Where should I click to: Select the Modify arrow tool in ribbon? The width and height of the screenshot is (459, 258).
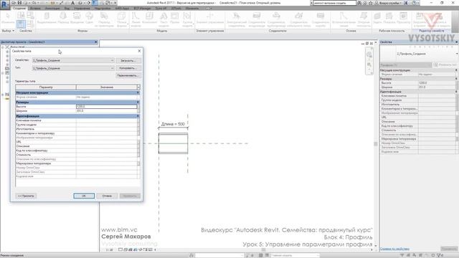click(x=8, y=19)
